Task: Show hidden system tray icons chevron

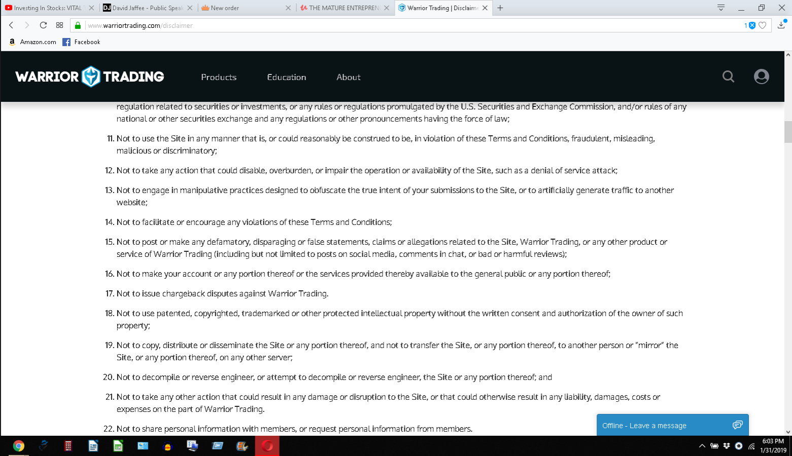Action: click(702, 446)
